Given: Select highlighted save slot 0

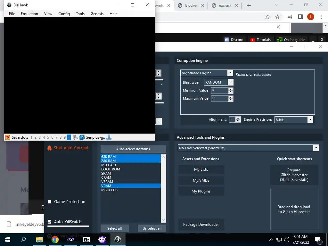Looking at the screenshot, I should (x=69, y=137).
